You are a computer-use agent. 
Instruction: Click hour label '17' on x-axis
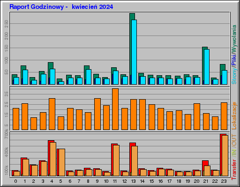[x=170, y=181]
